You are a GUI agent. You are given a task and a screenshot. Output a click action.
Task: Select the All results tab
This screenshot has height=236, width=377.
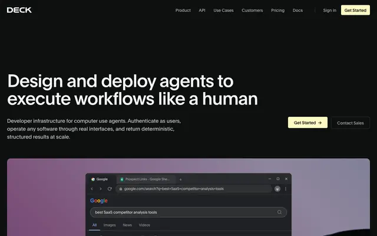94,225
